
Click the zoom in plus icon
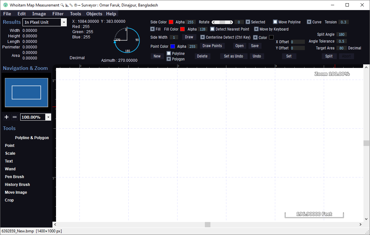[x=7, y=117]
